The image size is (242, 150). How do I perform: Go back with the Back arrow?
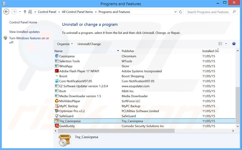(6, 12)
